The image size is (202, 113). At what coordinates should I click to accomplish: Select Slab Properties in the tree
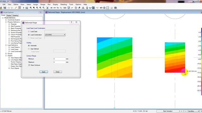(x=15, y=26)
